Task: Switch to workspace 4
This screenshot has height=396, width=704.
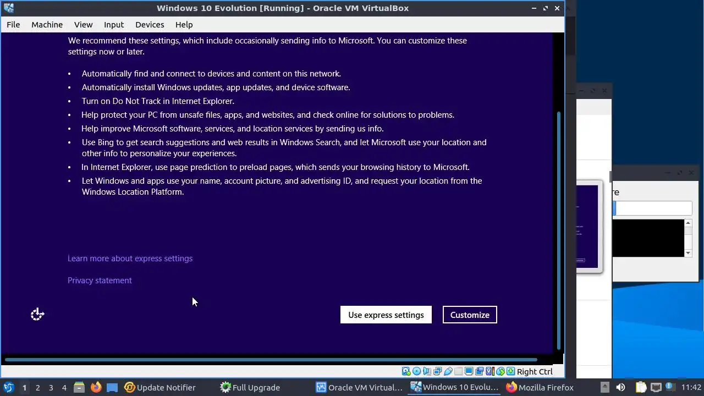Action: [x=64, y=387]
